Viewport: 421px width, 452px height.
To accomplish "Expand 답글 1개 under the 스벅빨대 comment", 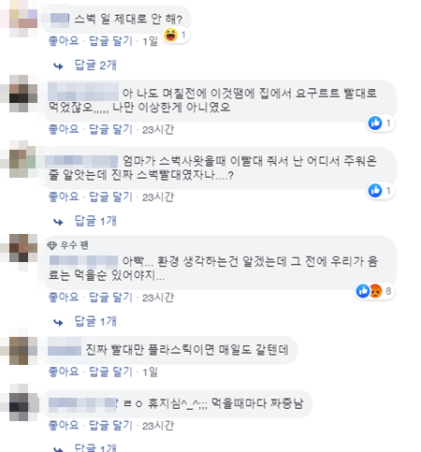I will (95, 221).
